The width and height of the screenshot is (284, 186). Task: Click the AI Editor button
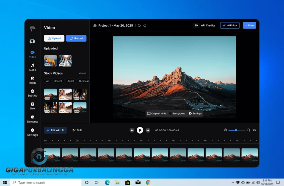tap(230, 25)
